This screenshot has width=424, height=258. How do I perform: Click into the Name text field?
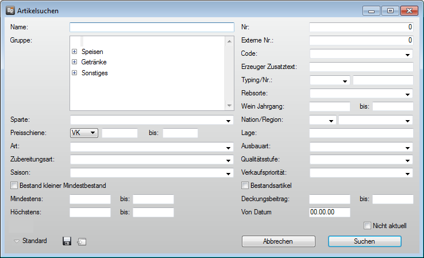point(152,27)
